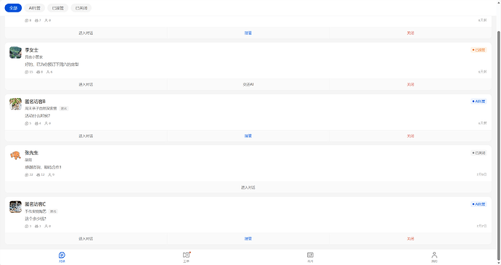
Task: Open the 对话 tab in bottom navigation
Action: [x=62, y=257]
